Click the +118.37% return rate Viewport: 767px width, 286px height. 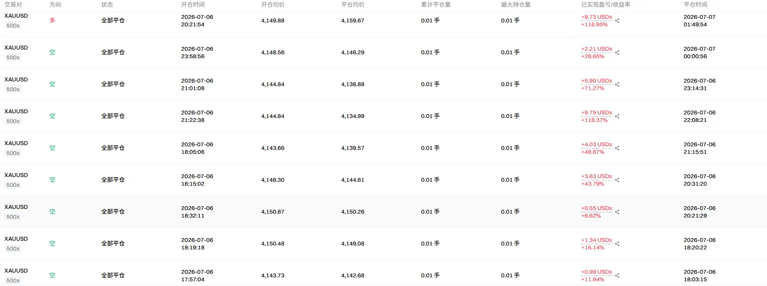594,120
